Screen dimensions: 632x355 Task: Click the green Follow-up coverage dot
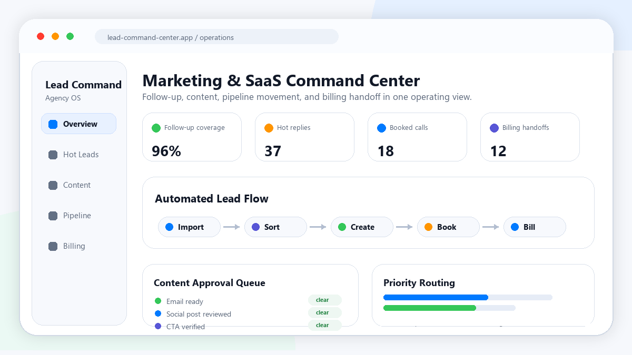tap(156, 128)
